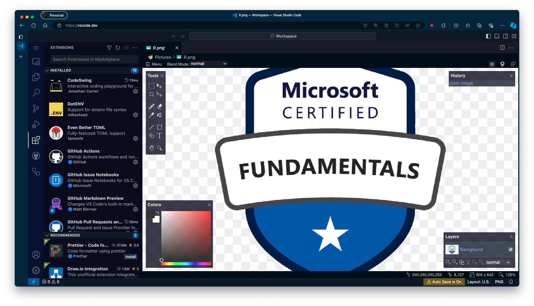This screenshot has height=306, width=534.
Task: Select the Hand pan tool
Action: pyautogui.click(x=151, y=148)
